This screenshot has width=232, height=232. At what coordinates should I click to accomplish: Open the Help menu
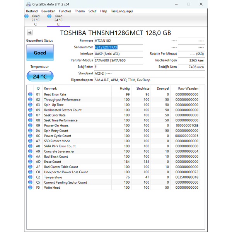[x=104, y=11]
